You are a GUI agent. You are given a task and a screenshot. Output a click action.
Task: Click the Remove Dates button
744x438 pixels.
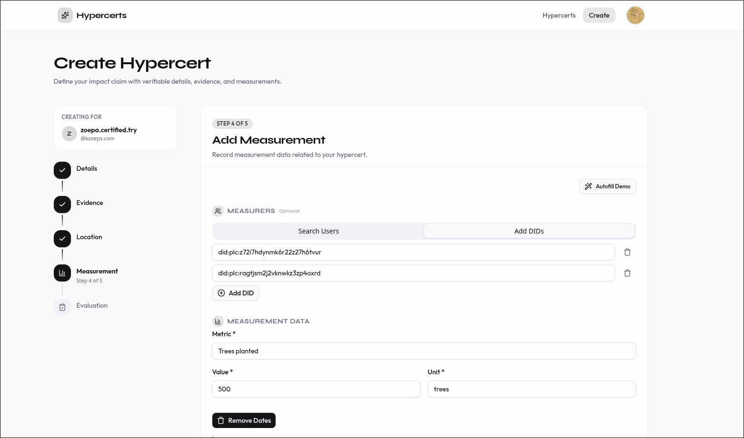pos(244,420)
